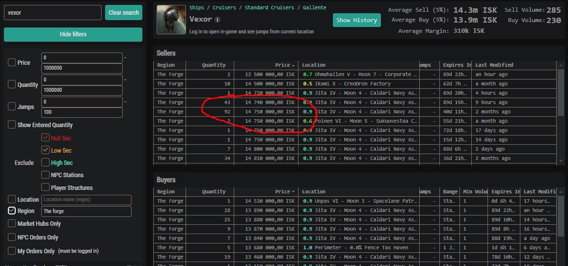The height and width of the screenshot is (266, 568).
Task: Check the Player Structures exclude checkbox
Action: tap(45, 187)
